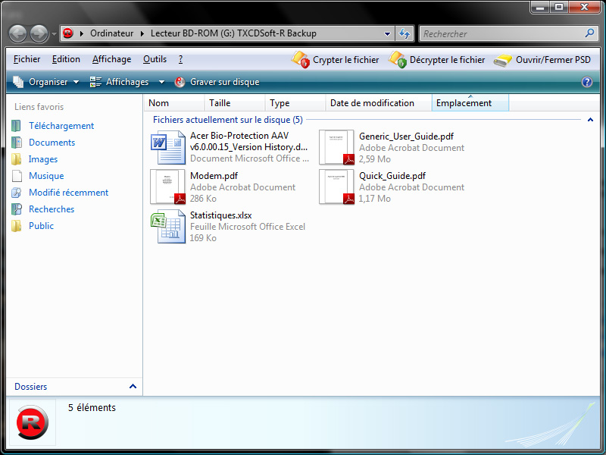Image resolution: width=606 pixels, height=455 pixels.
Task: Open the Modifié récemment link
Action: [x=68, y=193]
